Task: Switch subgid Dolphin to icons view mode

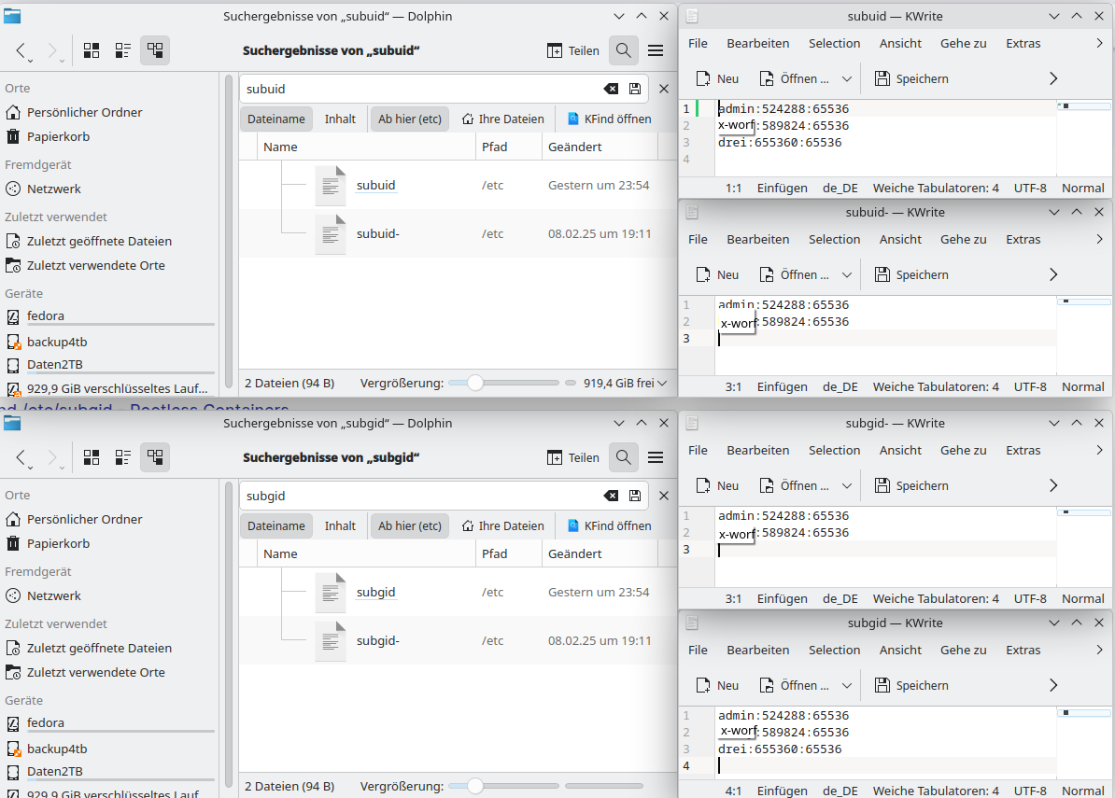Action: coord(92,457)
